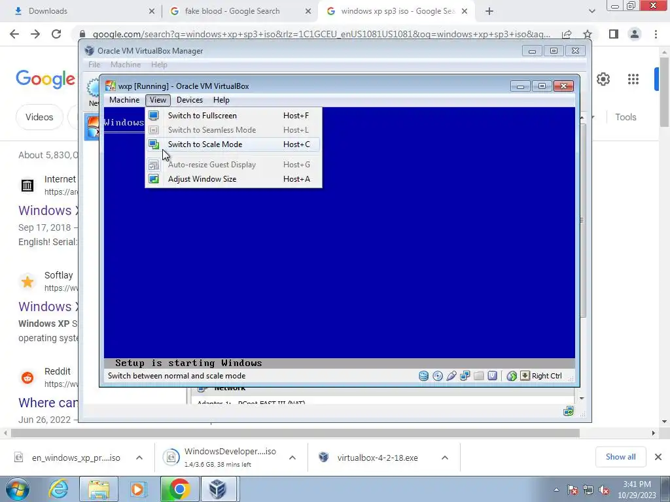Click the network adapters status icon
This screenshot has width=670, height=502.
tap(465, 376)
